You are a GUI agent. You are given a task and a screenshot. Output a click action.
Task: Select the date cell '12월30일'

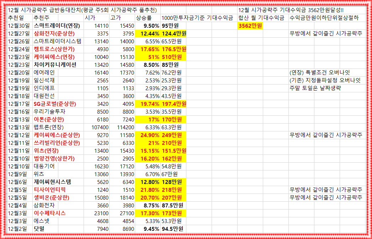(x=19, y=26)
